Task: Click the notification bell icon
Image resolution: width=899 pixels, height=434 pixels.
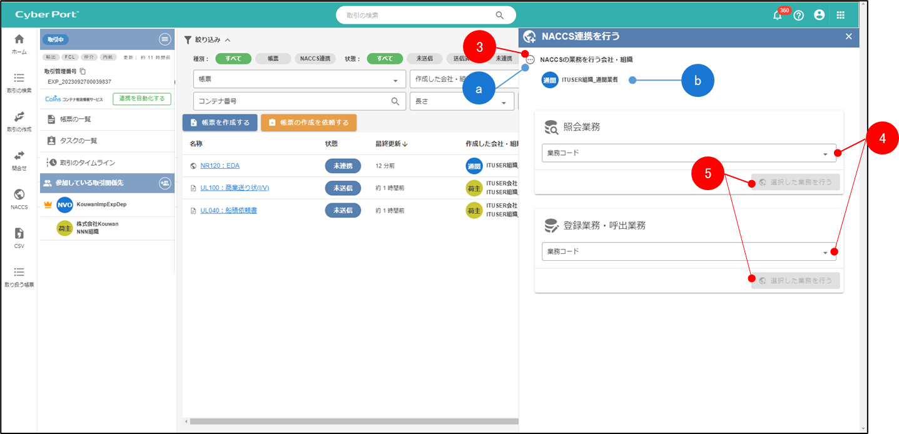Action: 777,16
